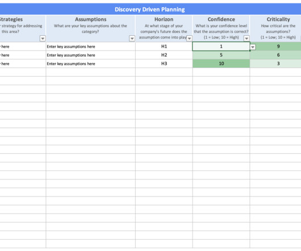Click third 'Enter key assumptions here' cell
This screenshot has height=251, width=301.
pyautogui.click(x=91, y=64)
